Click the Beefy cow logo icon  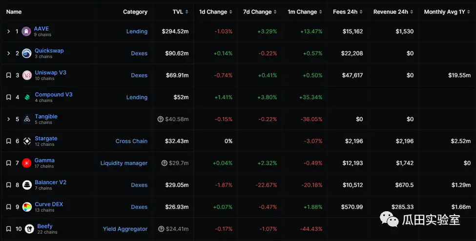coord(29,229)
